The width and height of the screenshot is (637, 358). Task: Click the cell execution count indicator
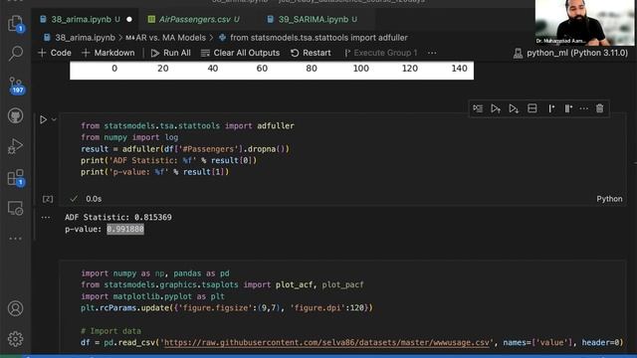[x=48, y=199]
